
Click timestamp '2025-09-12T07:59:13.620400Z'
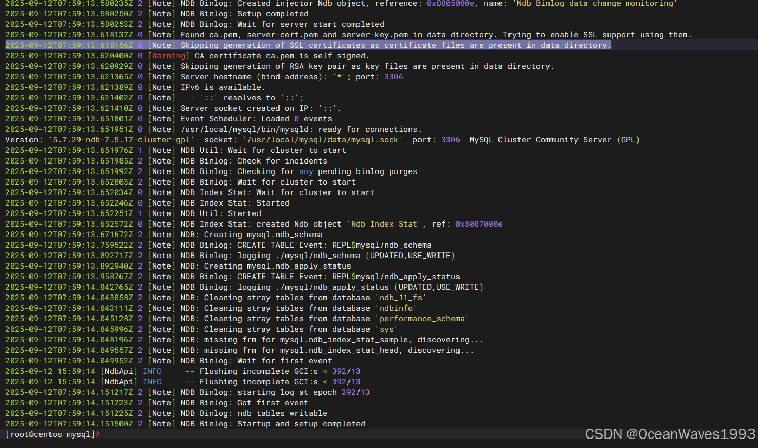coord(69,56)
